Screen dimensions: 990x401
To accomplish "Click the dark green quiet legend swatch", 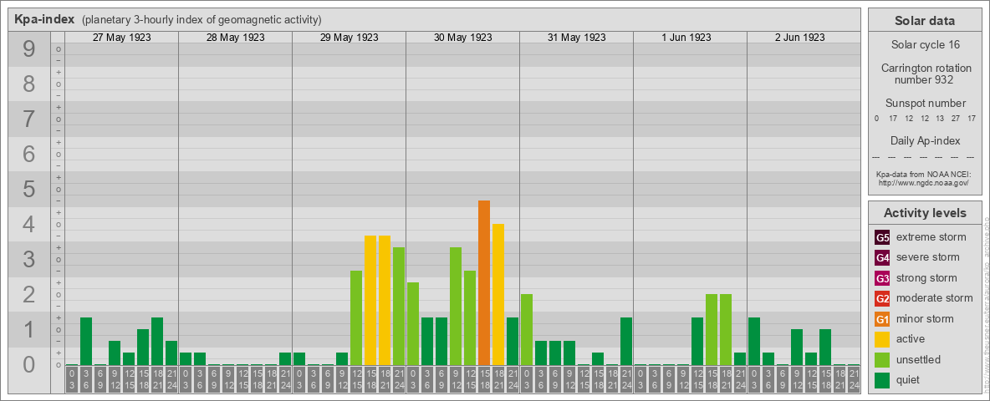I will [x=882, y=379].
